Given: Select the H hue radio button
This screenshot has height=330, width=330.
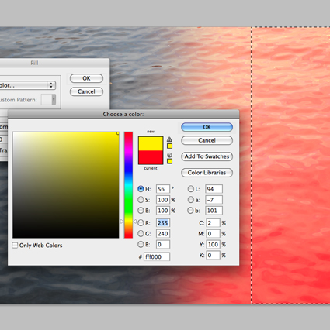Looking at the screenshot, I should coord(141,189).
